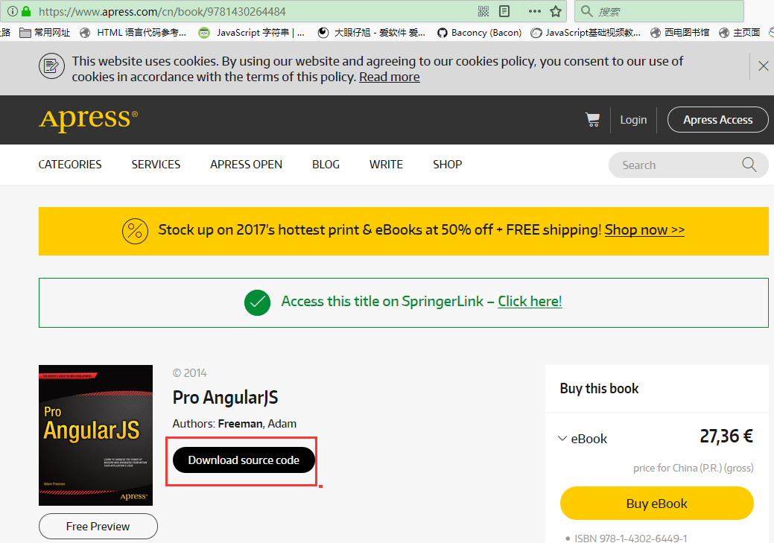Click the Apress logo
This screenshot has height=543, width=774.
point(89,119)
